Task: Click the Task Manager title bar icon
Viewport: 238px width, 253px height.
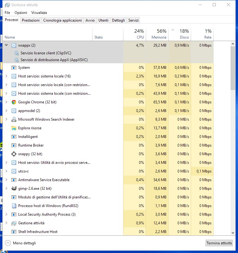Action: pyautogui.click(x=7, y=5)
